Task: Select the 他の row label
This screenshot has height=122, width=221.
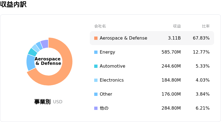Action: pyautogui.click(x=104, y=108)
